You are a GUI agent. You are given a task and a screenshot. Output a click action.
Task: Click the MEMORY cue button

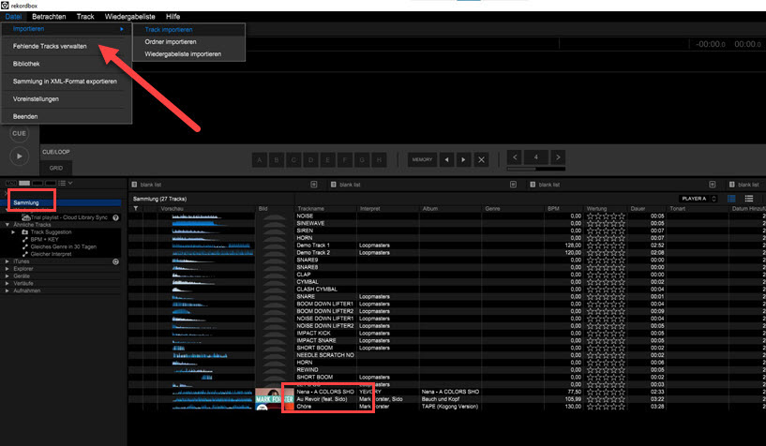[x=422, y=159]
